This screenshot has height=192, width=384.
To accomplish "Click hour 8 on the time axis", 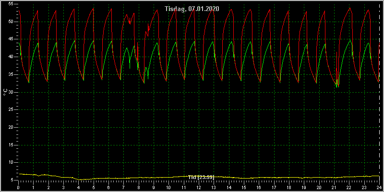I will 139,187.
